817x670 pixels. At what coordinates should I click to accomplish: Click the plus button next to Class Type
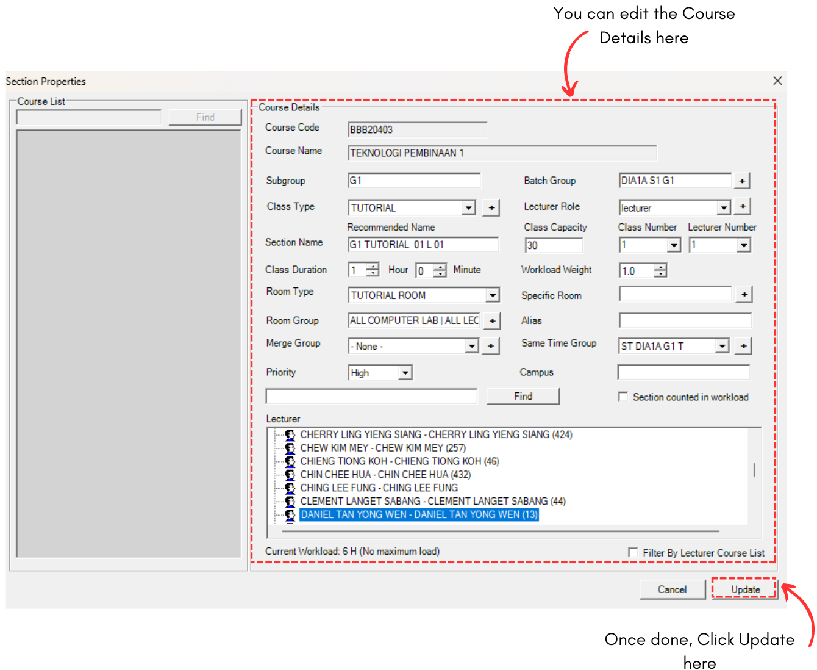coord(491,208)
